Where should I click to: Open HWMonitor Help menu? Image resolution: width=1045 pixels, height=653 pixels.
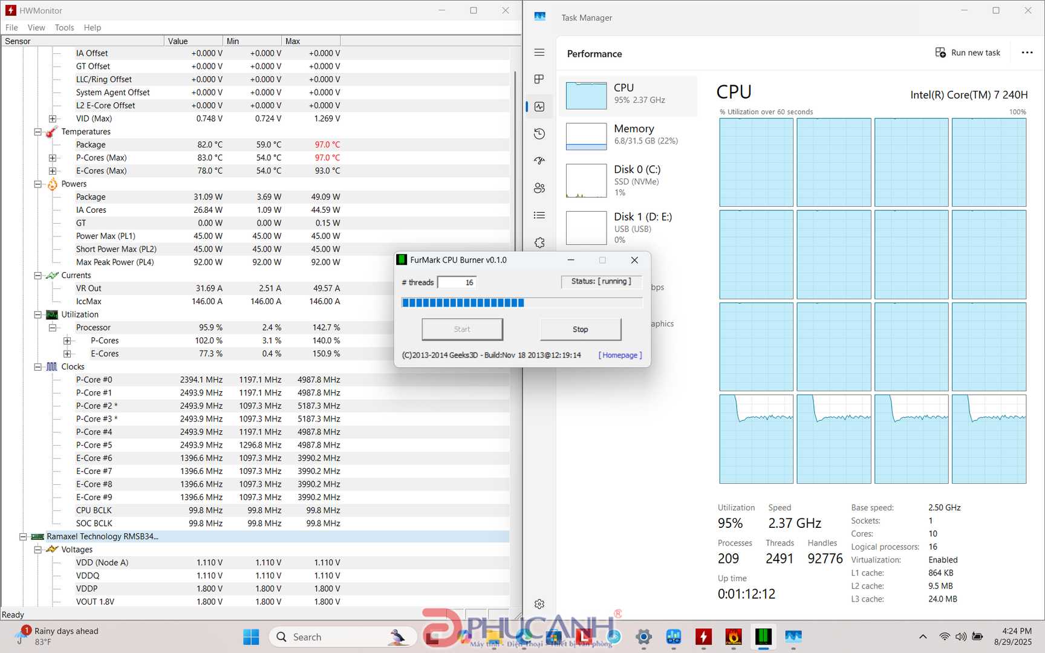[x=93, y=28]
